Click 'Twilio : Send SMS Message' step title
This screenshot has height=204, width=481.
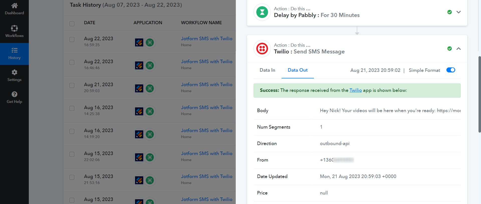(x=309, y=51)
